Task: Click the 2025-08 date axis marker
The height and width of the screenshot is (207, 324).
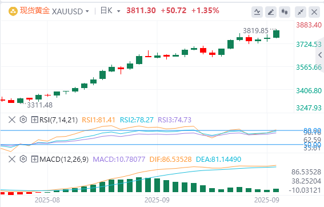Action: (x=47, y=200)
